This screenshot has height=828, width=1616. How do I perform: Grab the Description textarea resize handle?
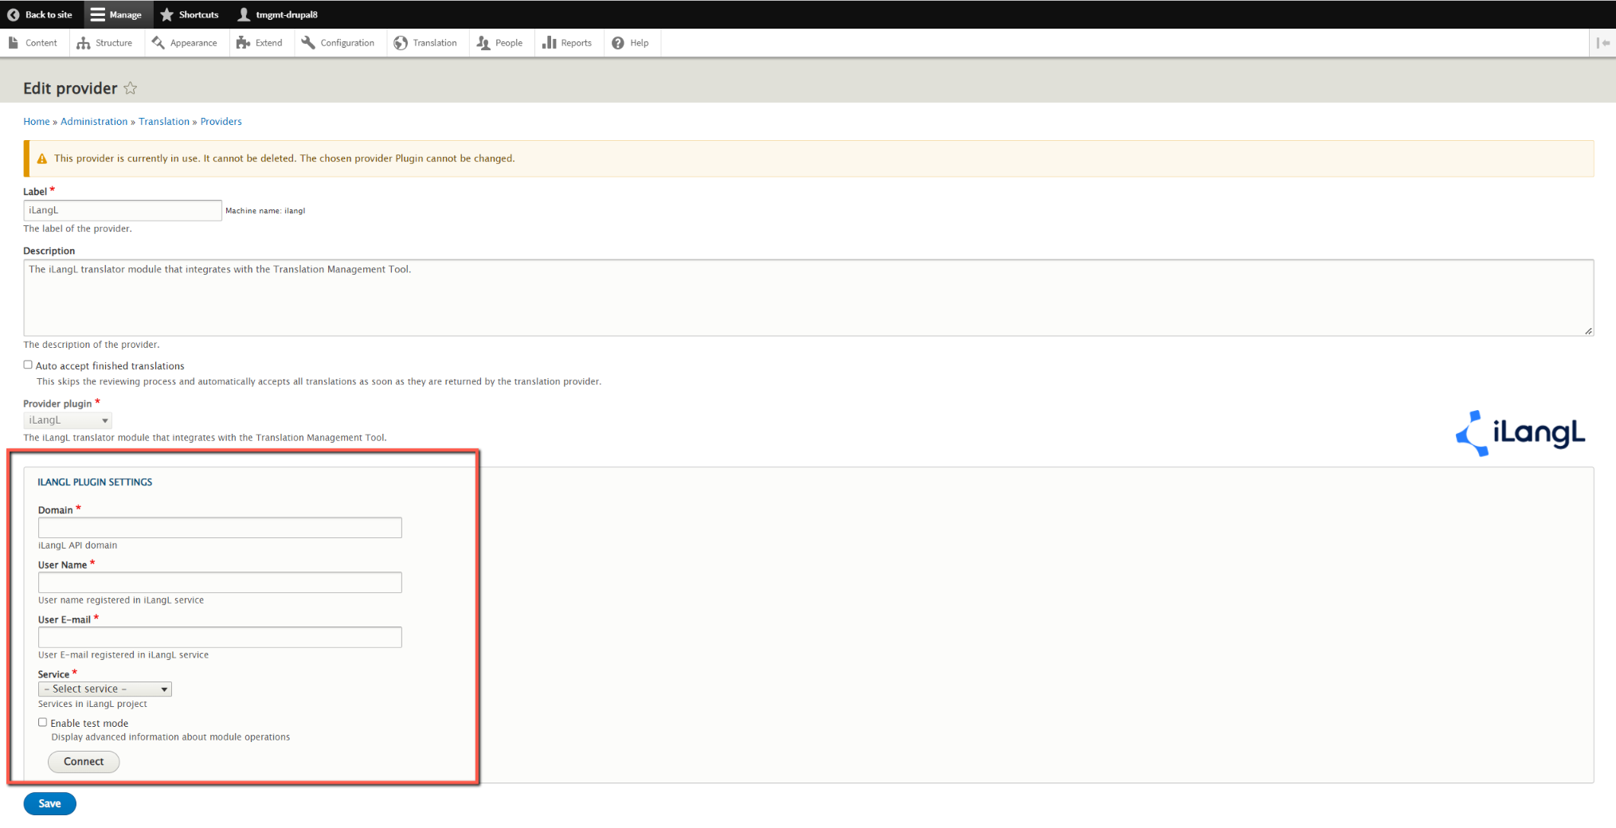click(1588, 330)
